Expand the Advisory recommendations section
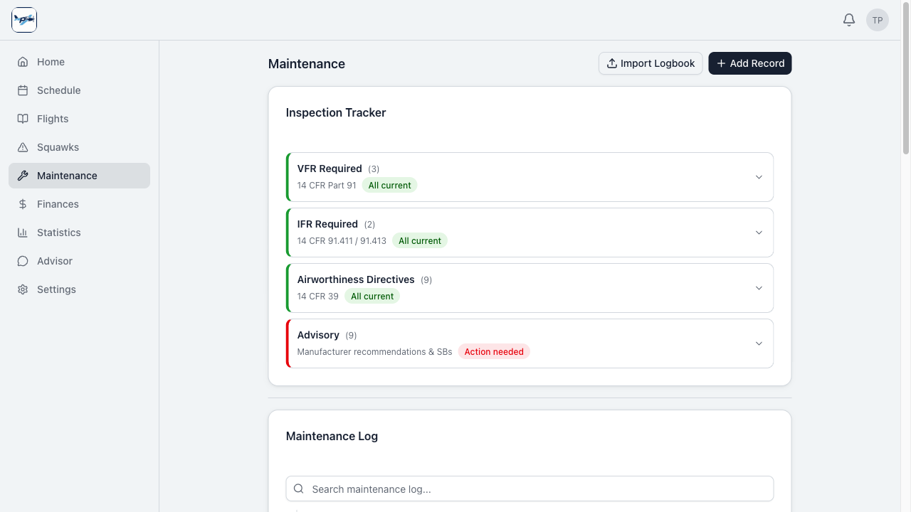The height and width of the screenshot is (512, 911). [x=758, y=343]
